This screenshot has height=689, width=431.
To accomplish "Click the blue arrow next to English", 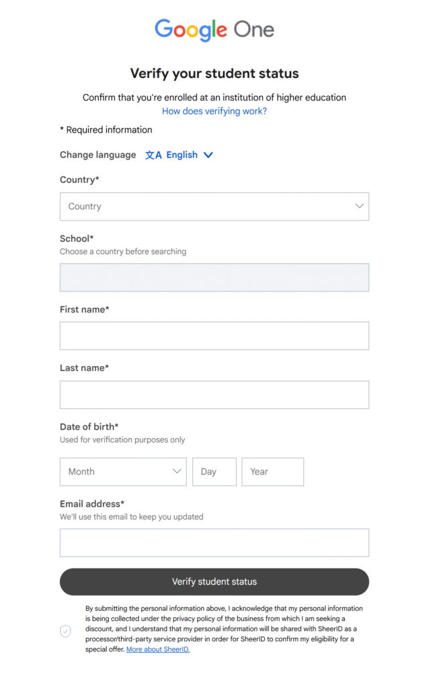I will (x=208, y=155).
